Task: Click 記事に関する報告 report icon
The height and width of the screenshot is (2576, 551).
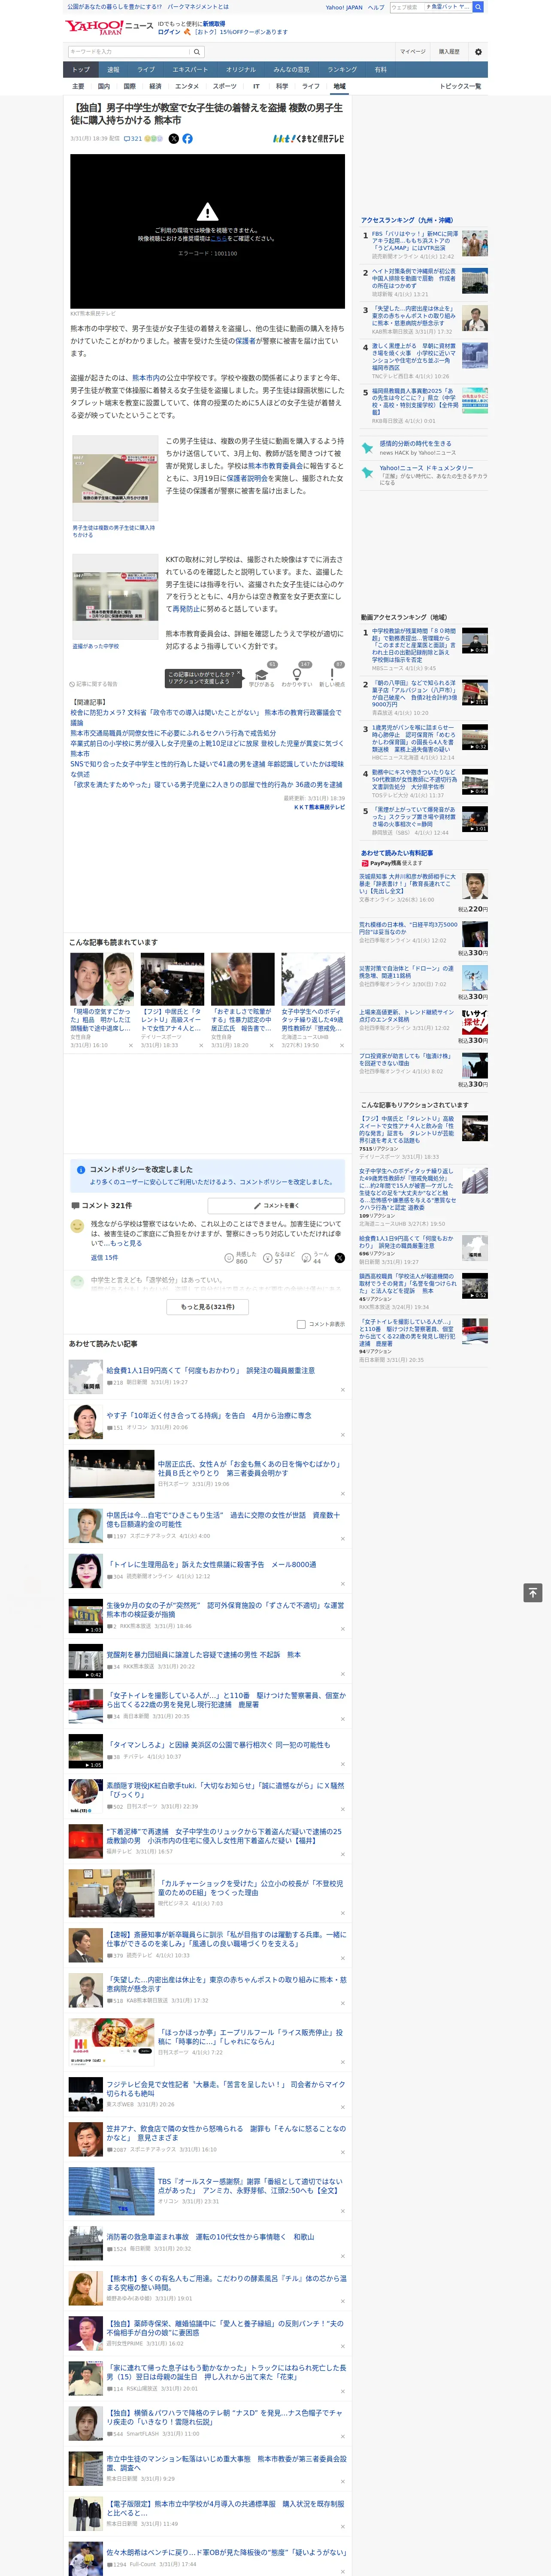Action: coord(93,684)
